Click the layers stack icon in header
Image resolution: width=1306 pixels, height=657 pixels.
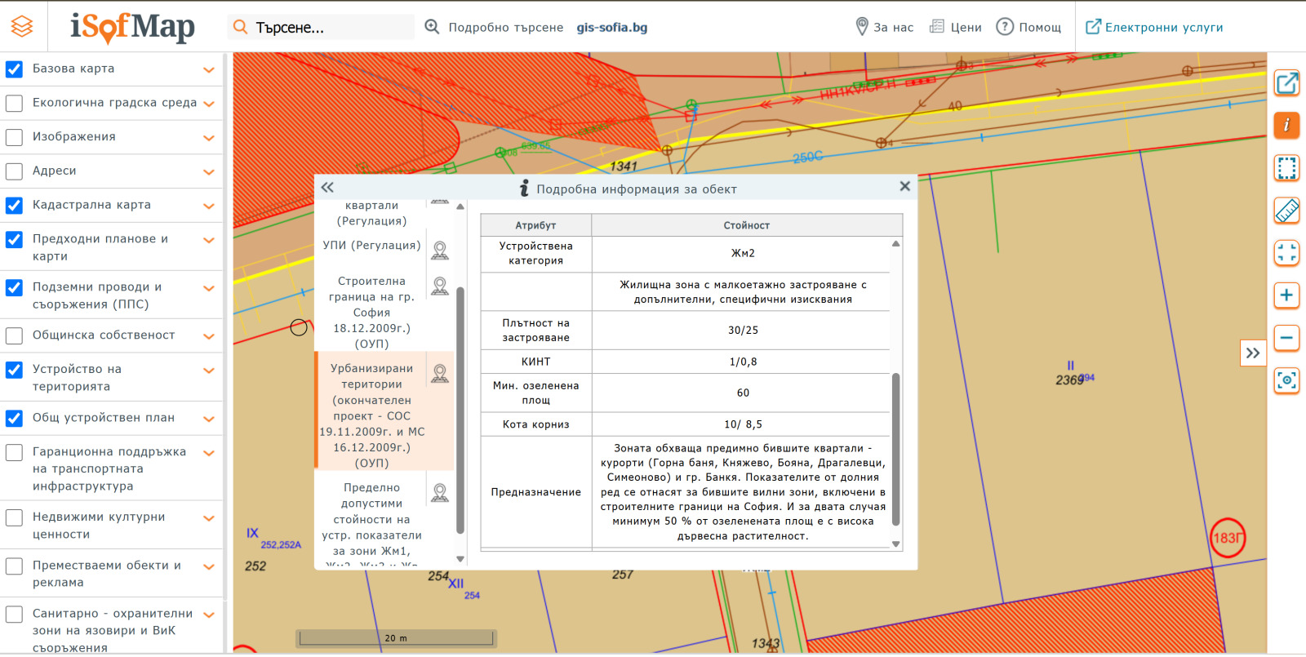point(22,27)
